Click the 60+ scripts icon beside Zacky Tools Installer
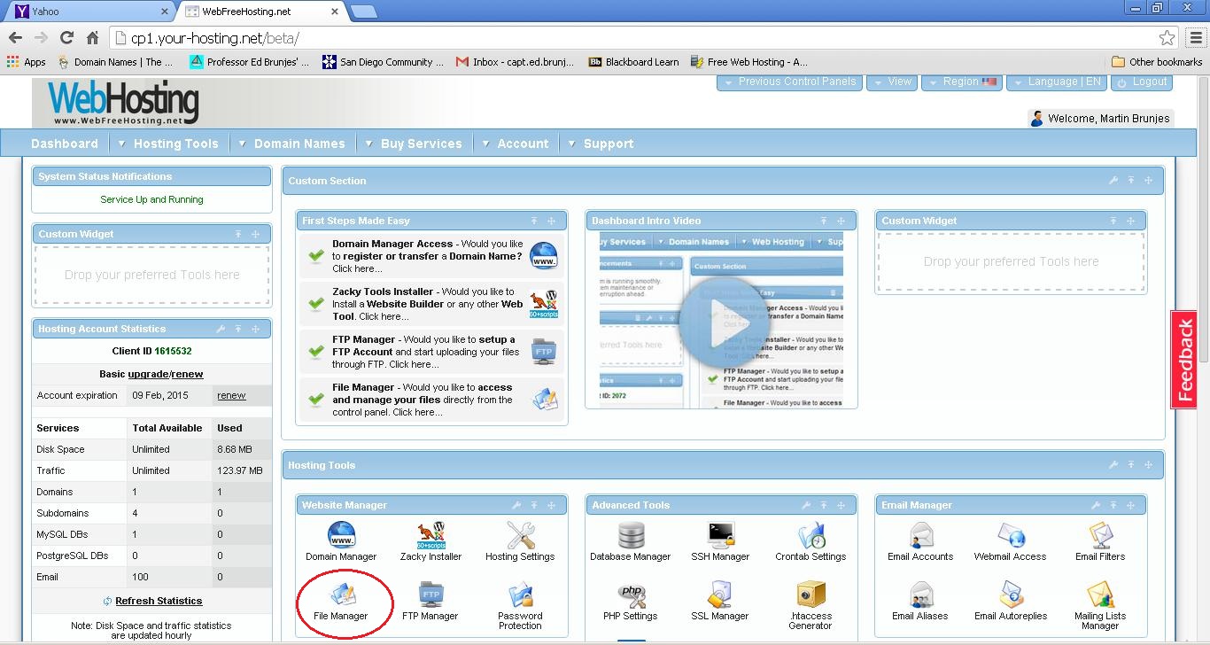Screen dimensions: 1210x645 (544, 304)
